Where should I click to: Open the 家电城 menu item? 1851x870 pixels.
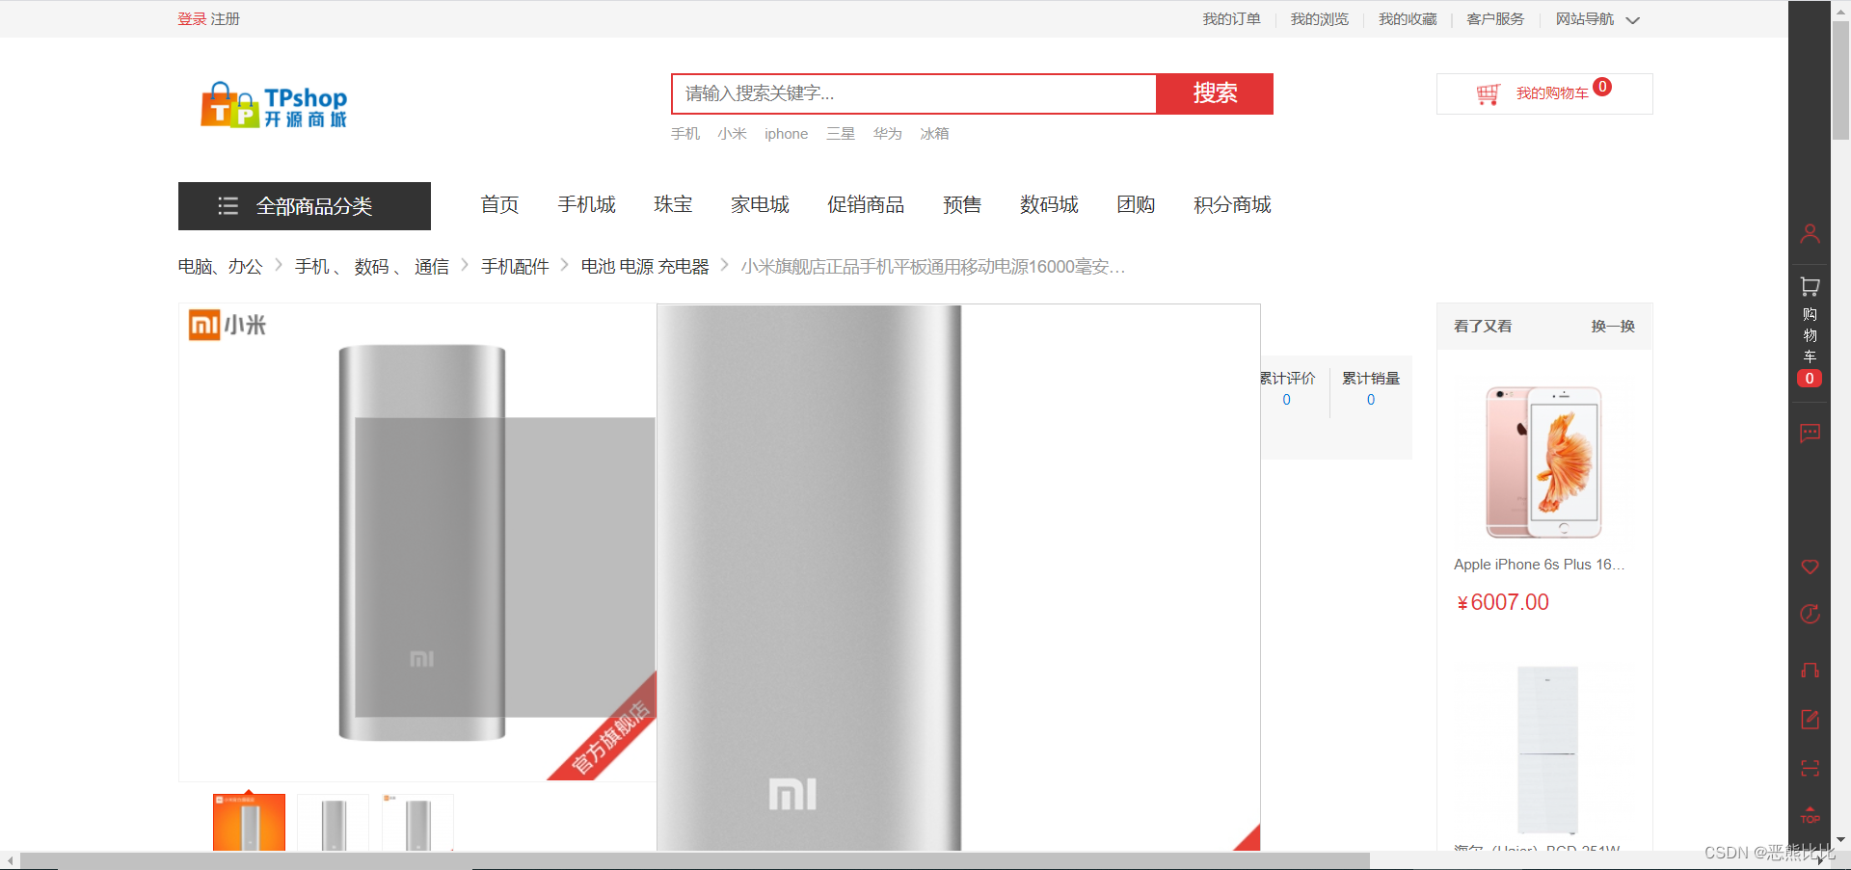(760, 204)
